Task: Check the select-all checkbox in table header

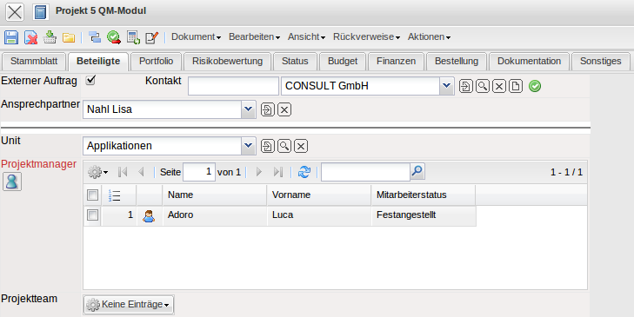Action: coord(92,195)
